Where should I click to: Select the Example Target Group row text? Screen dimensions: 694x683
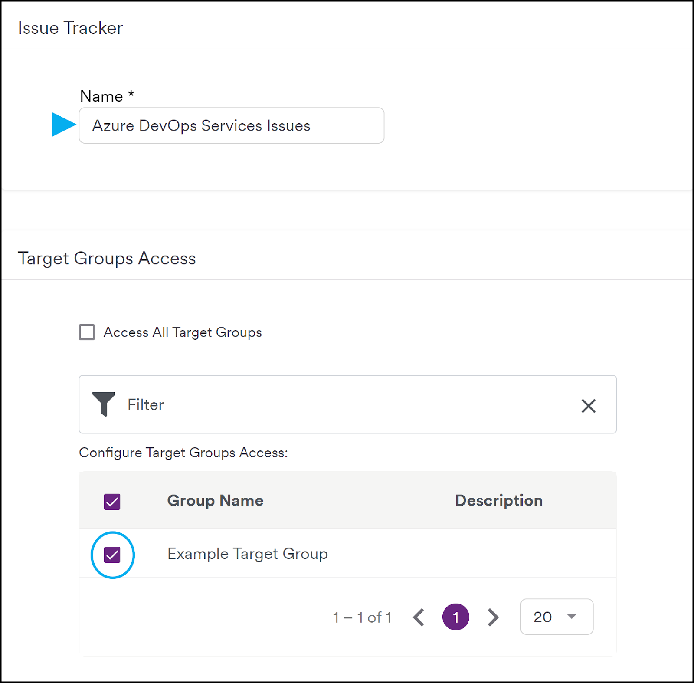click(x=248, y=554)
